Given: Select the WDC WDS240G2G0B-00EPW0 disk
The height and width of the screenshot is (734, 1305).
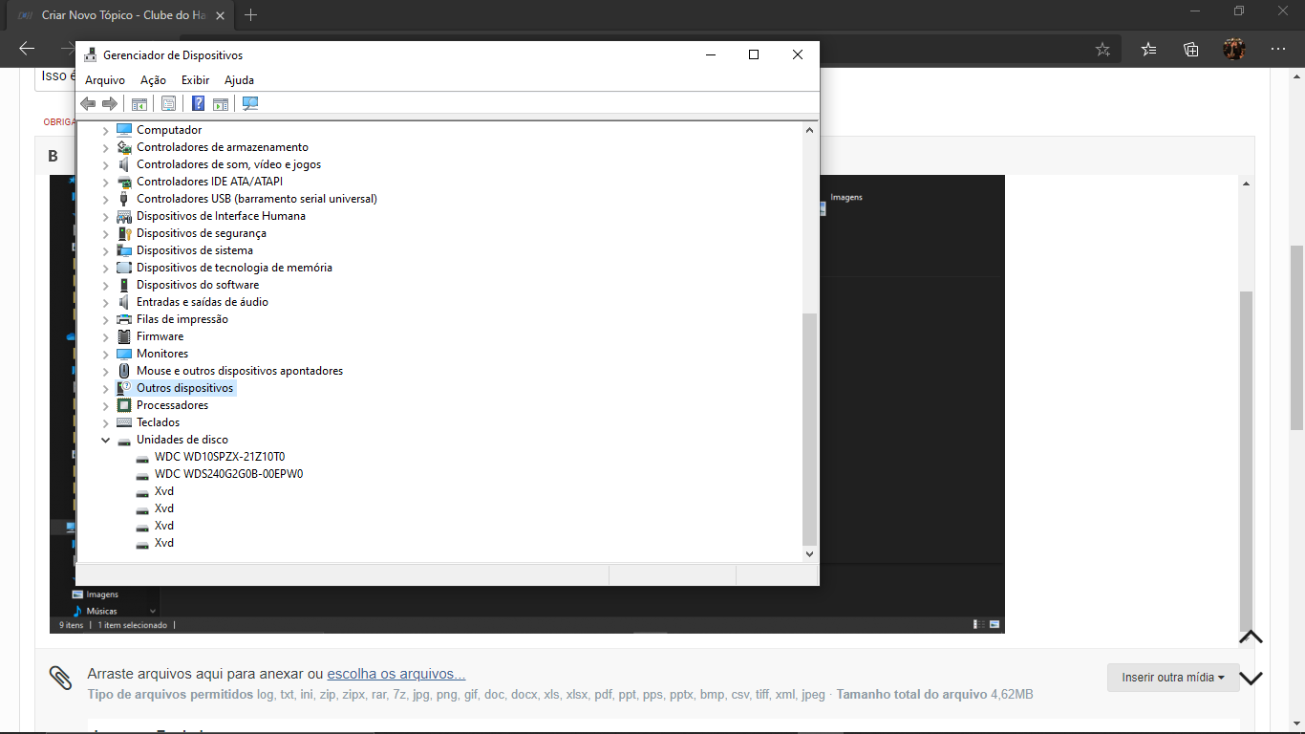Looking at the screenshot, I should pyautogui.click(x=228, y=474).
